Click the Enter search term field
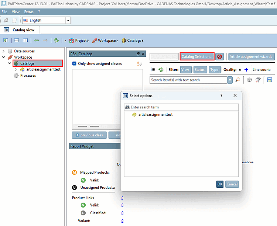This screenshot has width=277, height=226. pos(181,107)
